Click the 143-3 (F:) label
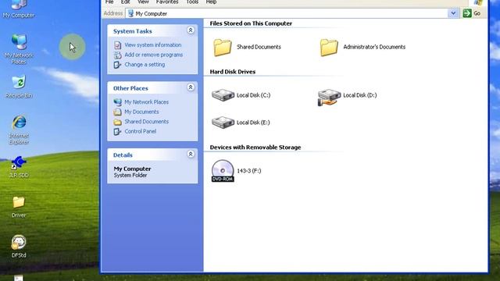Image resolution: width=500 pixels, height=281 pixels. pyautogui.click(x=248, y=171)
